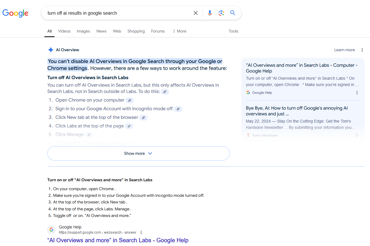Switch to the Forums tab
Viewport: 370px width, 246px height.
pos(158,31)
